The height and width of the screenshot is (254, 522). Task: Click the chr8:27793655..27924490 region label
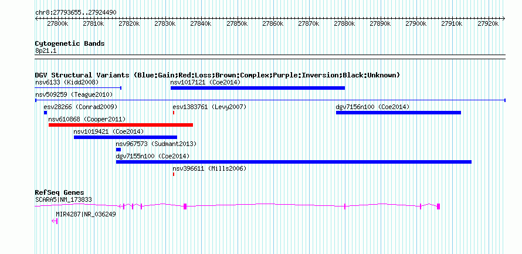pyautogui.click(x=76, y=12)
